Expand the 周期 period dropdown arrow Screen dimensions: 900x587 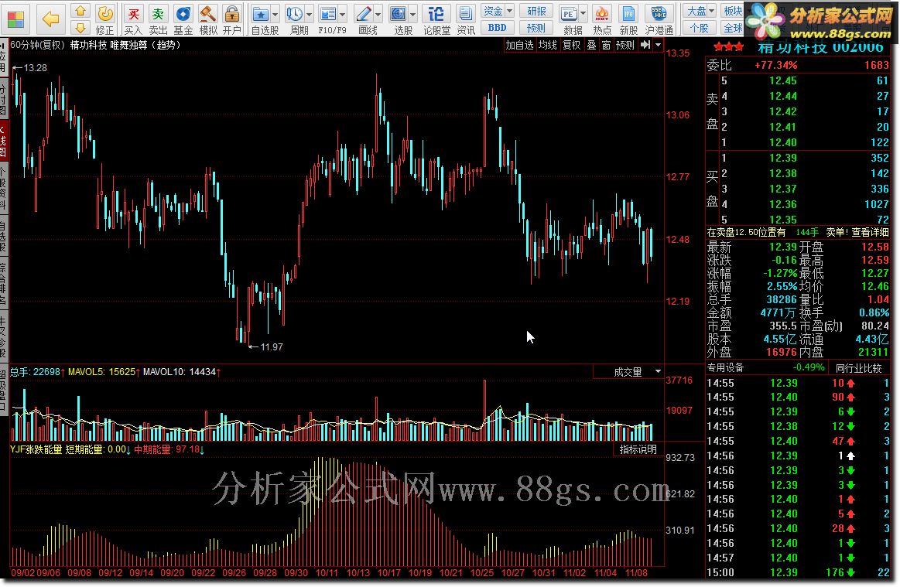(309, 14)
